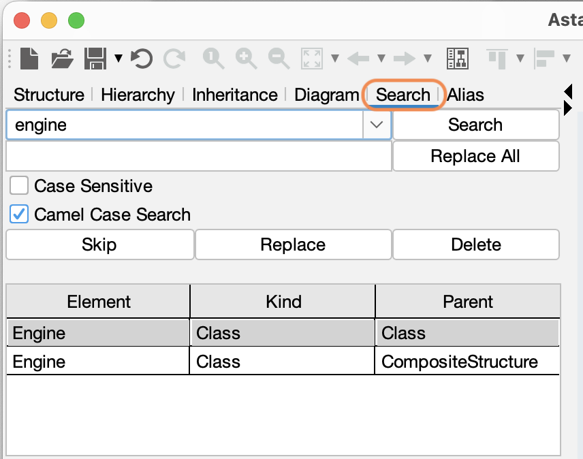Click the New file icon
The height and width of the screenshot is (459, 583).
coord(29,59)
